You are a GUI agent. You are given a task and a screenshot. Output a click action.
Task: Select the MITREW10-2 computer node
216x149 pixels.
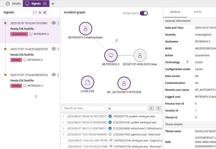pyautogui.click(x=111, y=55)
